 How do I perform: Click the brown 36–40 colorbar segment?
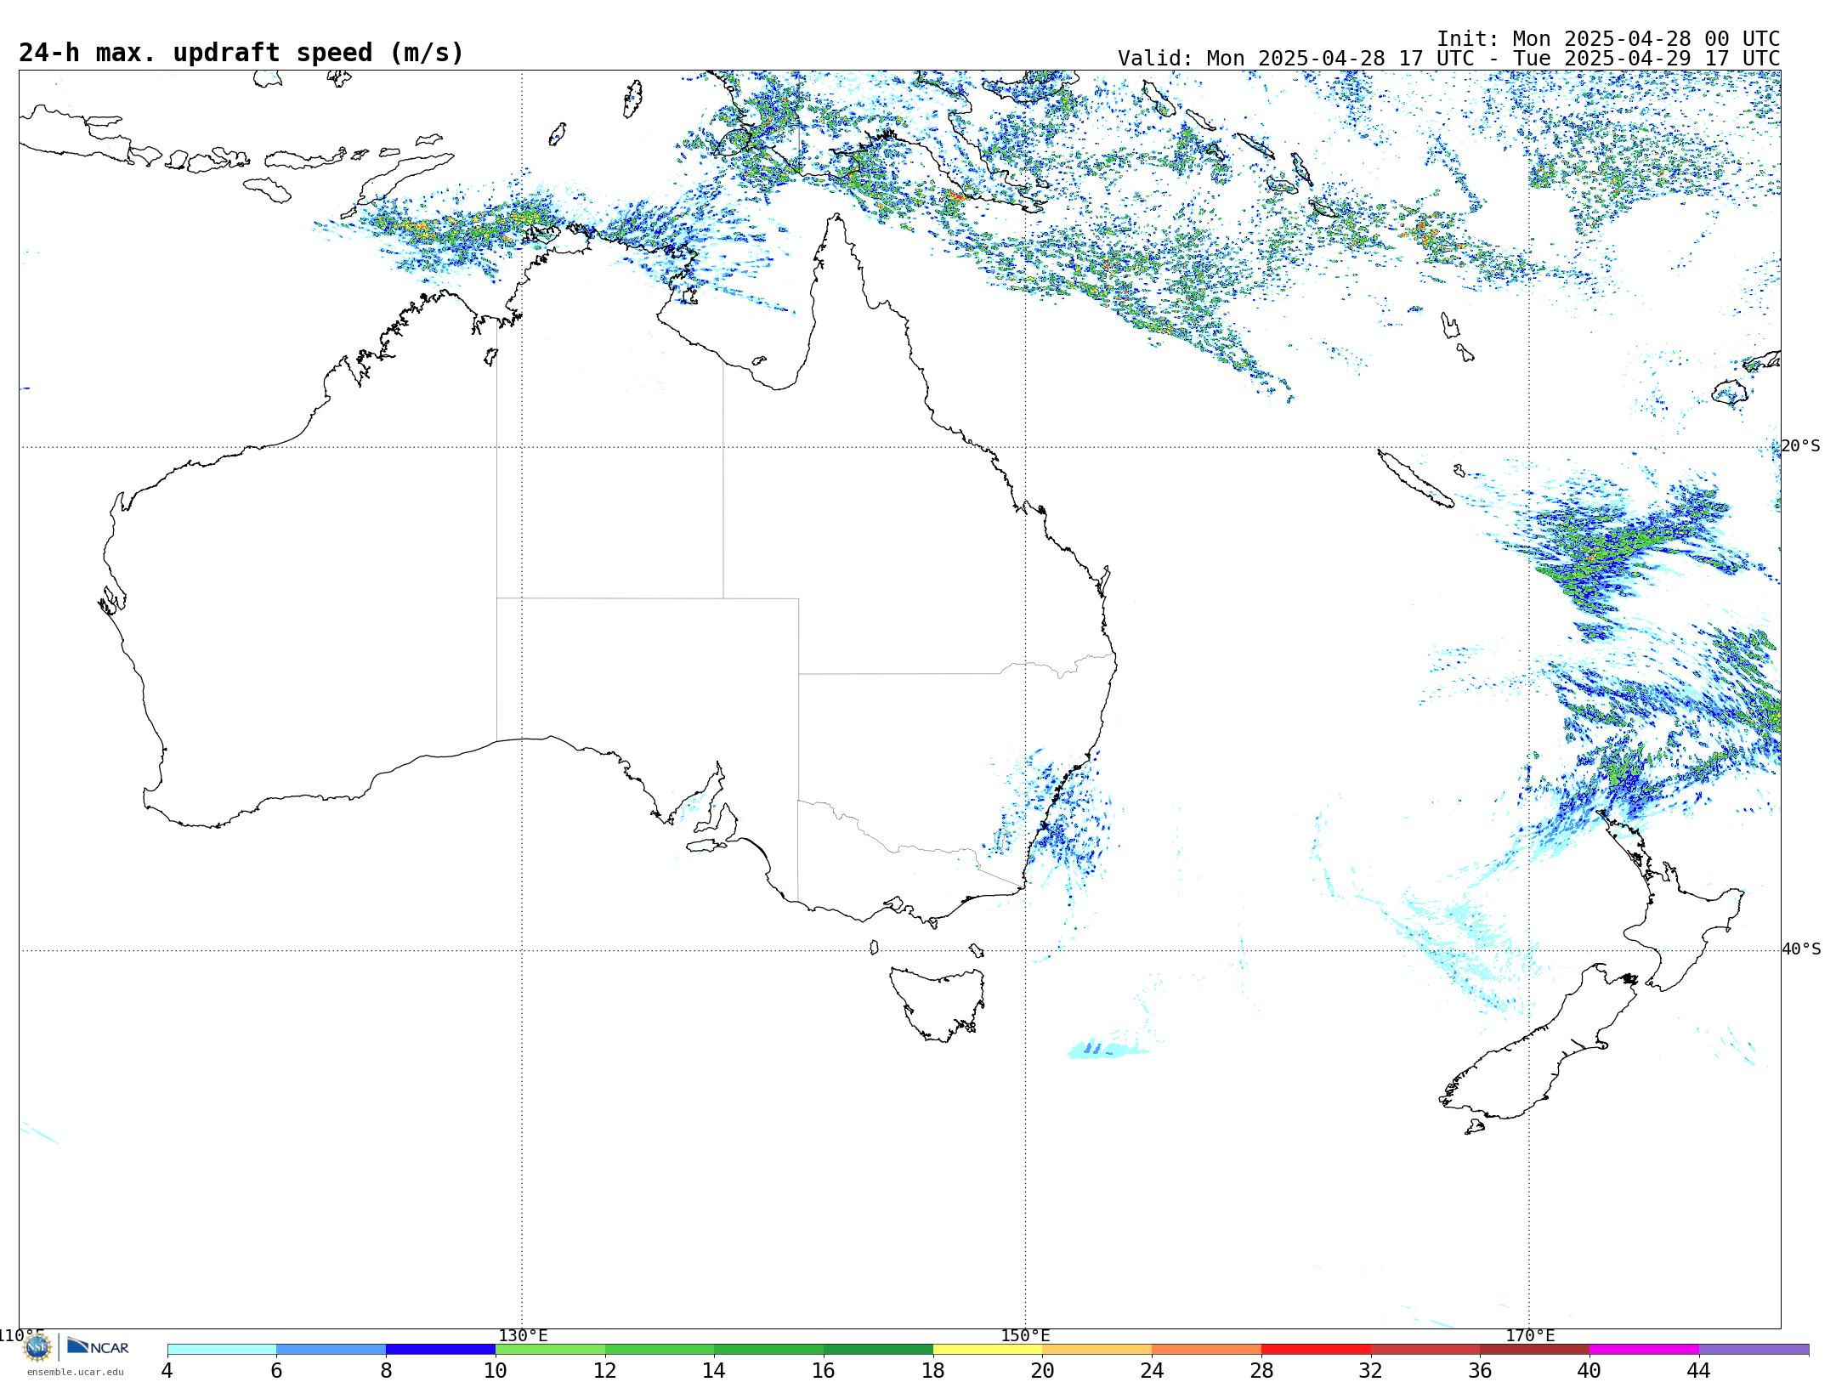[x=1535, y=1350]
